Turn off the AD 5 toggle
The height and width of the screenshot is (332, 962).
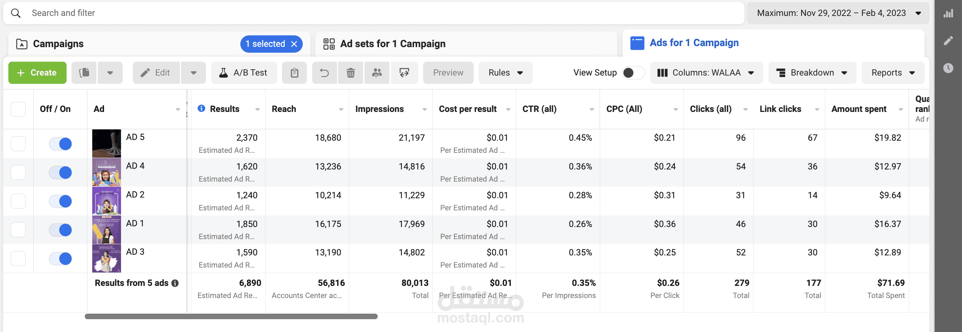point(60,143)
